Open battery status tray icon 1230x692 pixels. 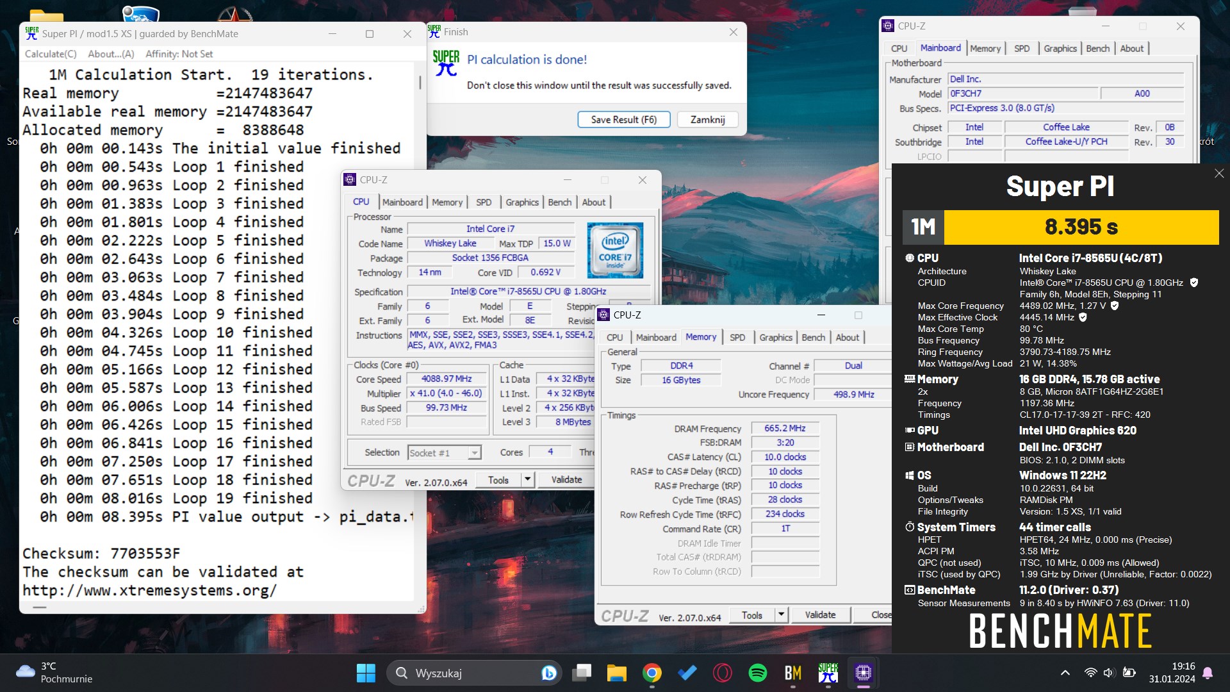point(1129,673)
